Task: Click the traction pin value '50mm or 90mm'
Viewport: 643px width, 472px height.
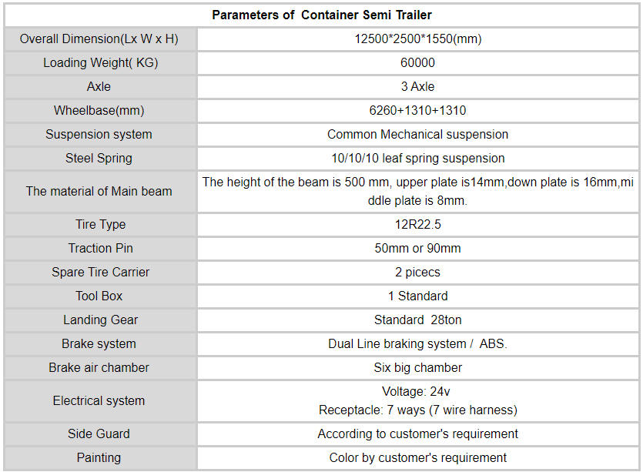Action: [417, 248]
